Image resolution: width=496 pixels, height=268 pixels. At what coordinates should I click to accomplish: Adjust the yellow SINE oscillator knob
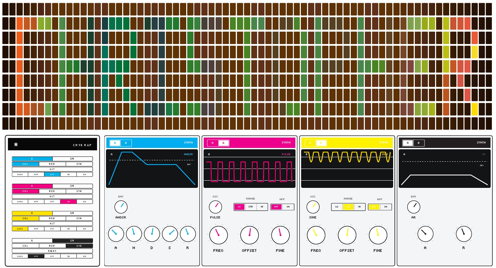(313, 207)
